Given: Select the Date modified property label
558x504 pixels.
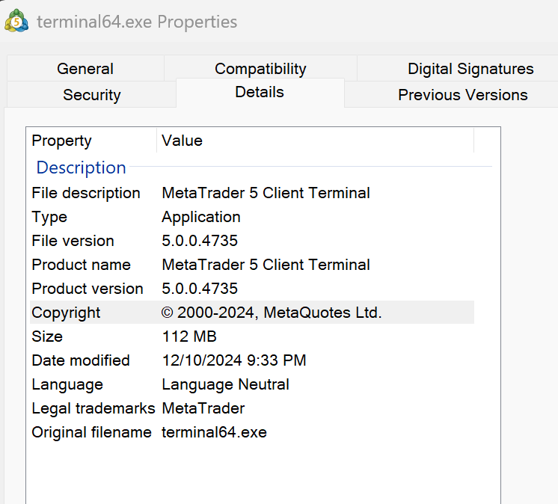Looking at the screenshot, I should point(81,360).
